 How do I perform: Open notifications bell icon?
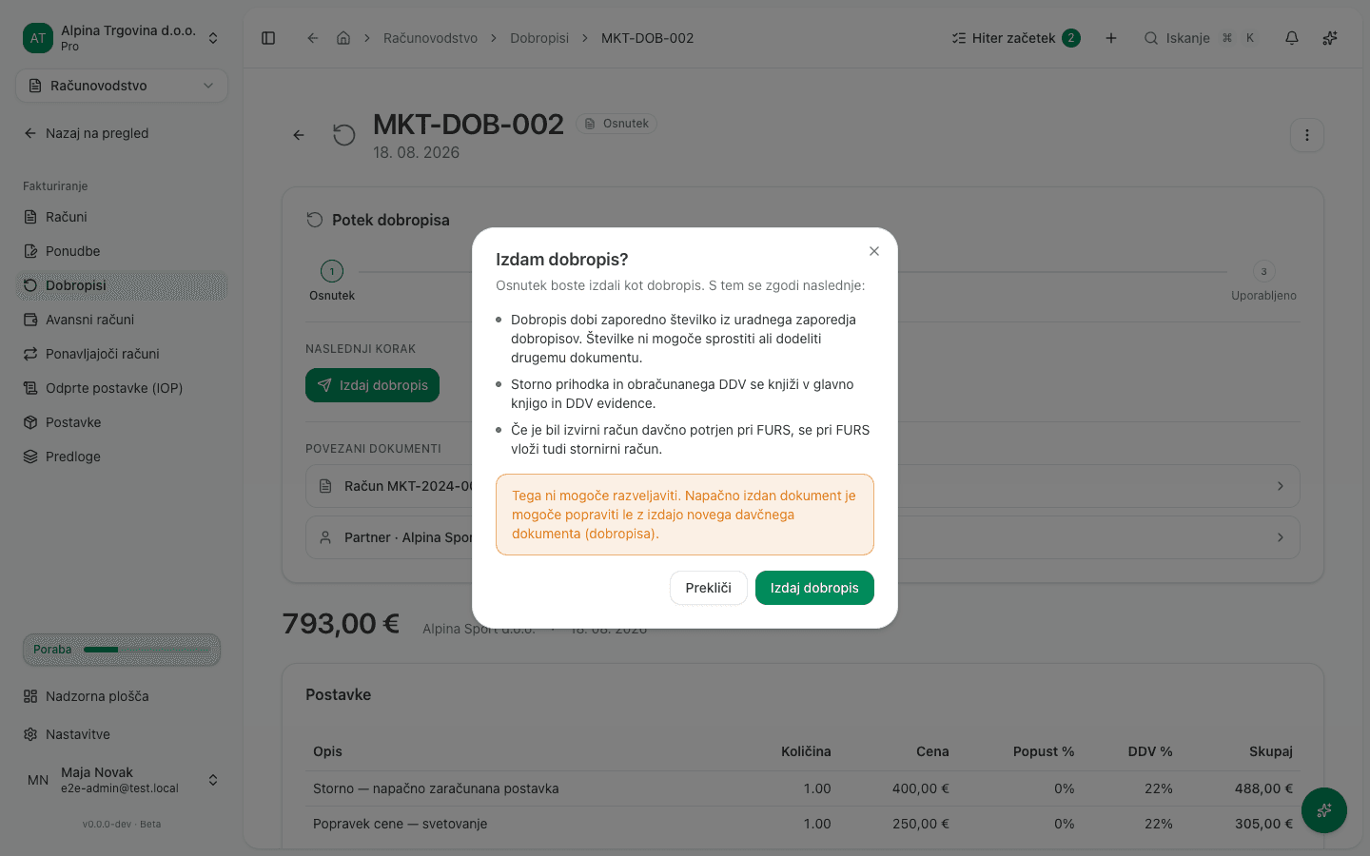1292,38
